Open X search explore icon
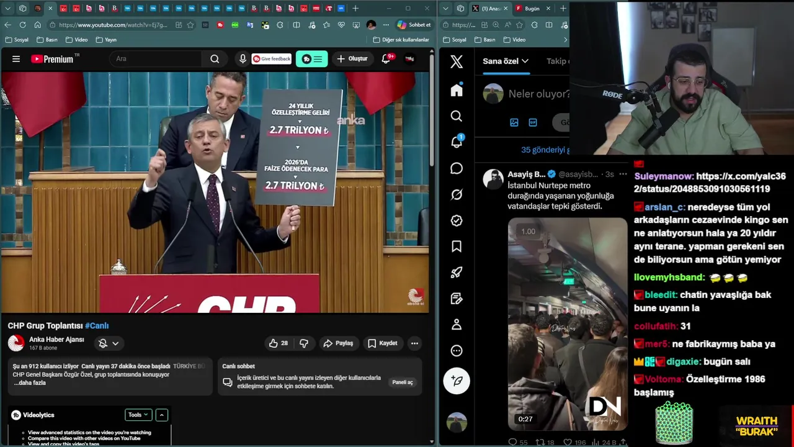Image resolution: width=794 pixels, height=447 pixels. (x=457, y=116)
